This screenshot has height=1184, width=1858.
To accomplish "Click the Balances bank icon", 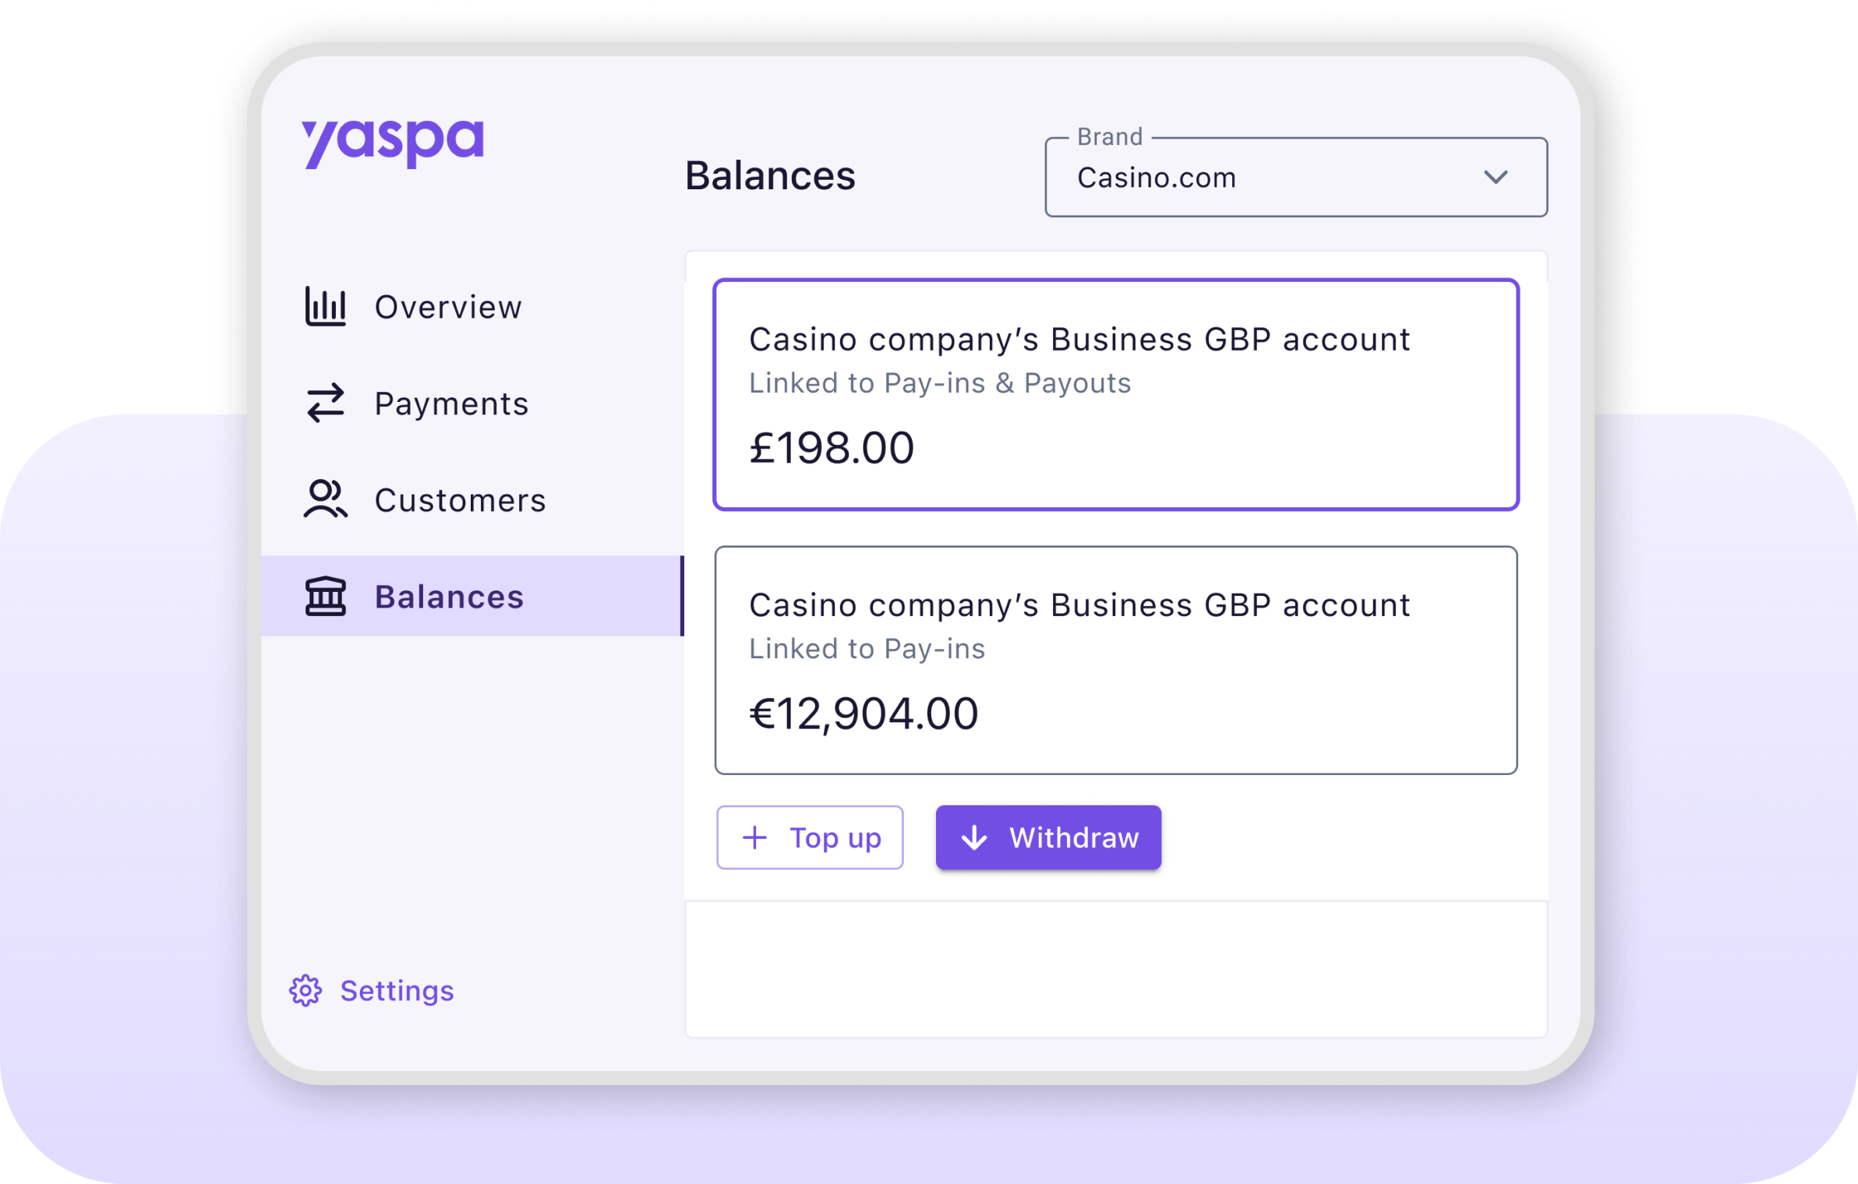I will pyautogui.click(x=325, y=597).
